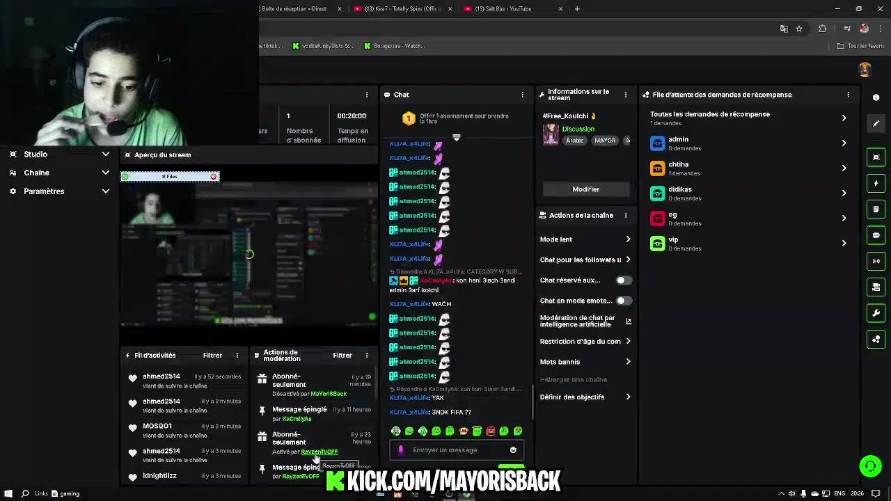Click Filtrer in Fil d'activités panel
The height and width of the screenshot is (501, 891).
[x=212, y=356]
